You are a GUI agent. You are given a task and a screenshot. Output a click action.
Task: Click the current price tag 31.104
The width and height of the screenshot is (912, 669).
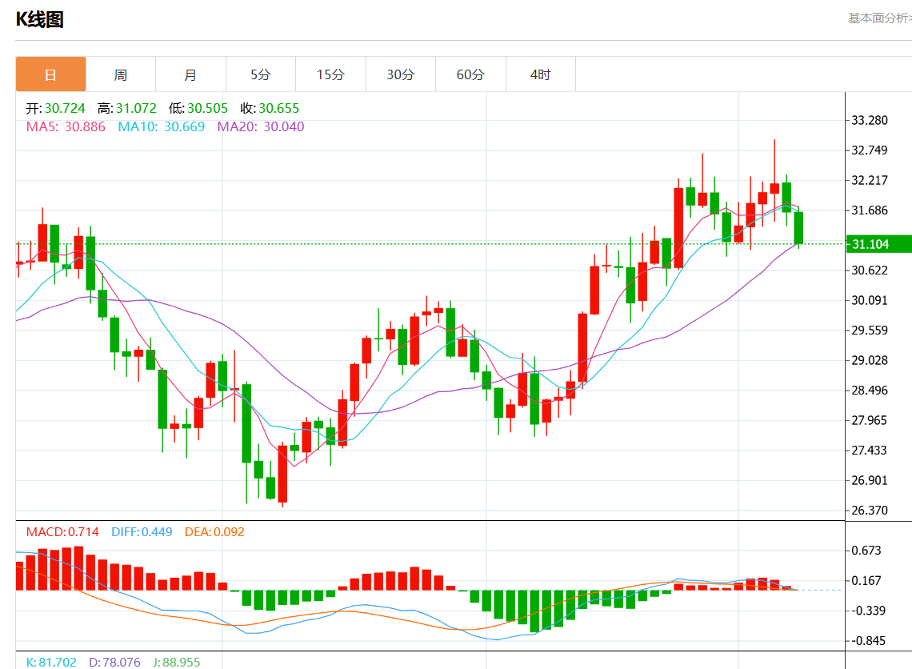pyautogui.click(x=878, y=244)
